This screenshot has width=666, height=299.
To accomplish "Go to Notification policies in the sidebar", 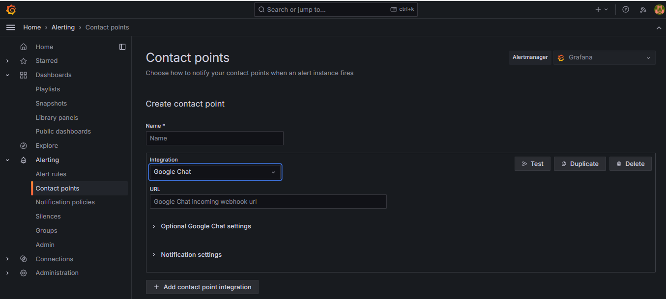I will pyautogui.click(x=65, y=202).
